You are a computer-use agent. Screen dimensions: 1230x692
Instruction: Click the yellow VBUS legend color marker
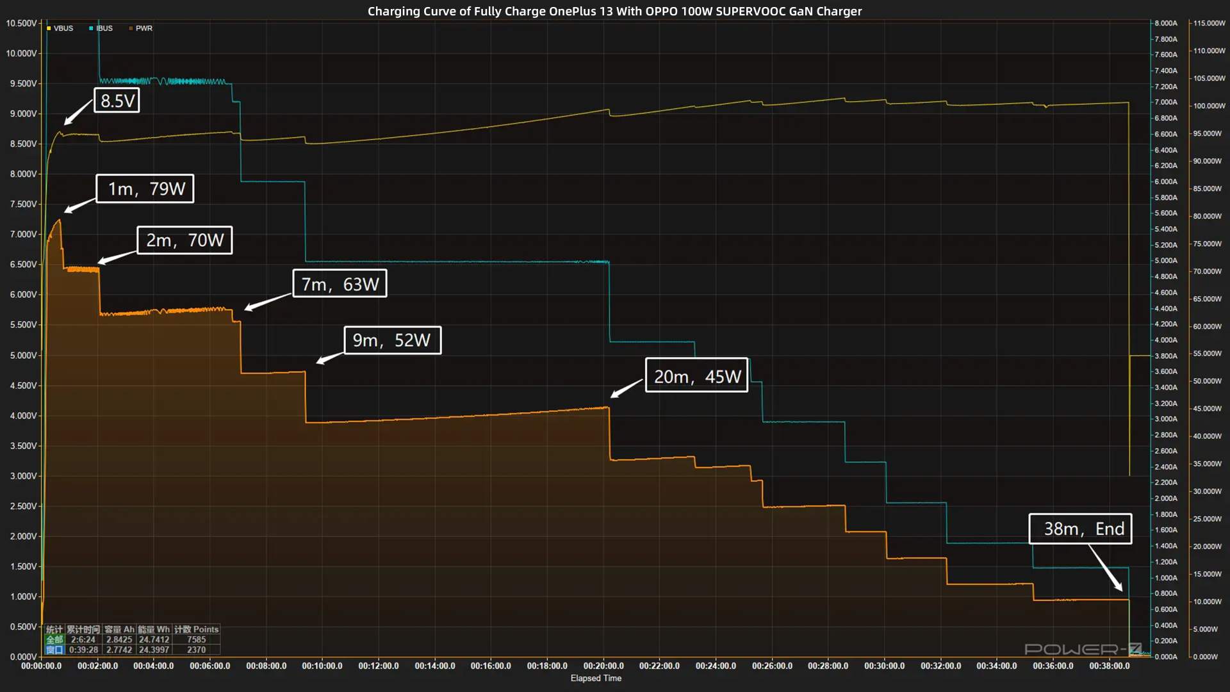(49, 28)
